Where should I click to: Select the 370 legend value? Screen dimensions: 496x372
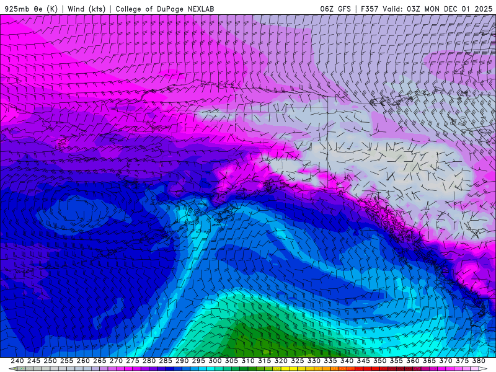[x=446, y=361]
